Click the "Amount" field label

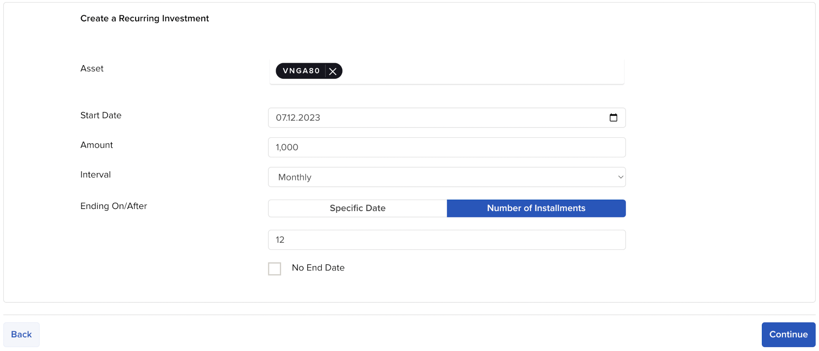(96, 145)
